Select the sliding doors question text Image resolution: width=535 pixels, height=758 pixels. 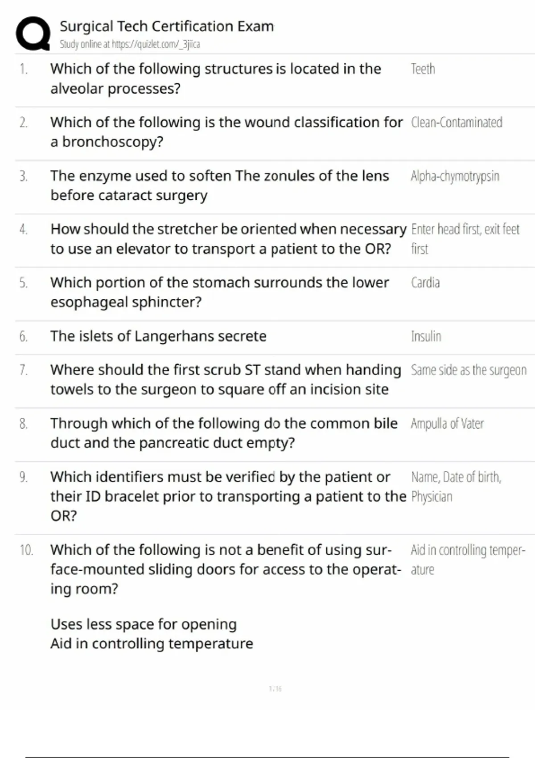pos(225,569)
